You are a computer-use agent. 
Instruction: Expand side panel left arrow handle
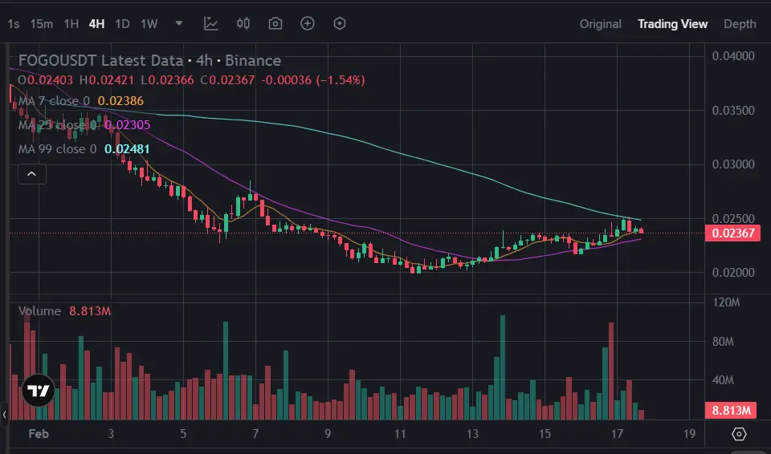(4, 414)
